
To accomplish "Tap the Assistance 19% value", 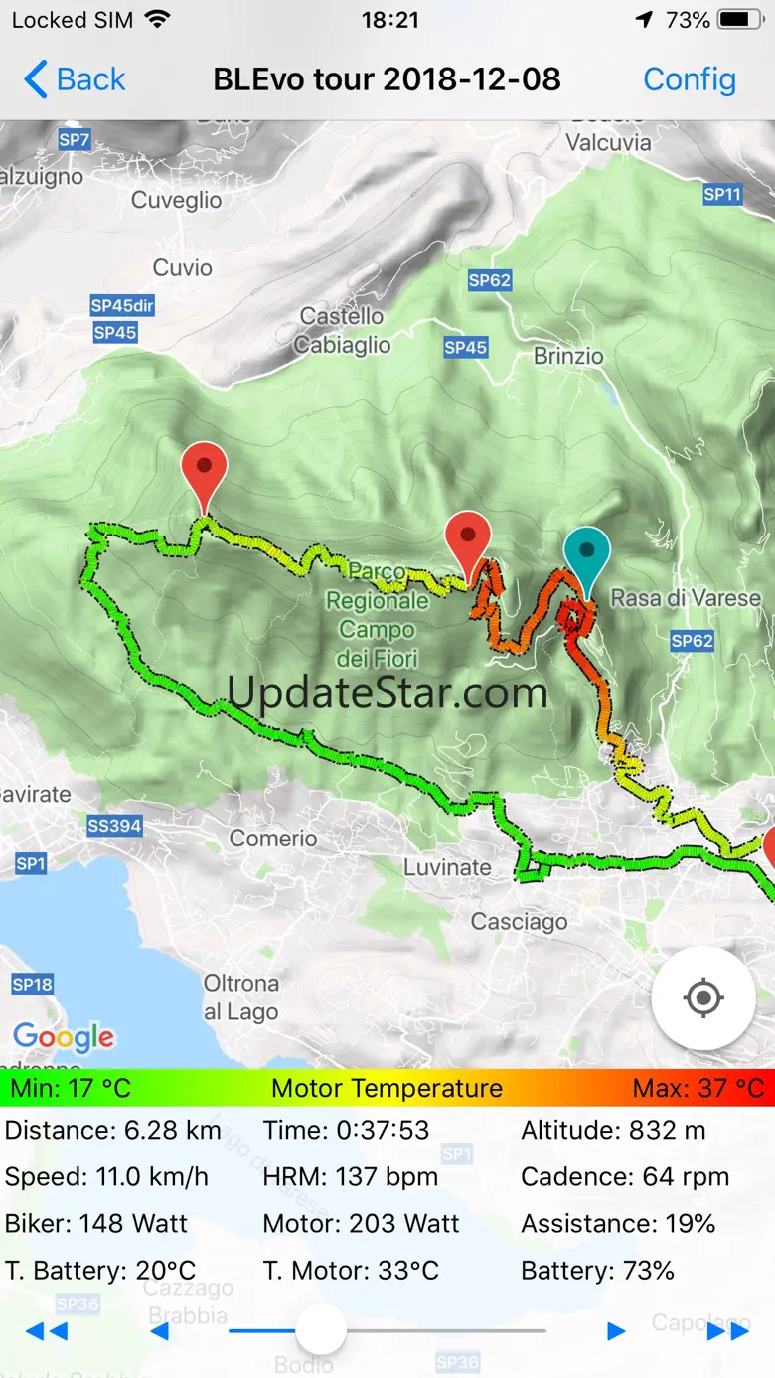I will click(618, 1223).
